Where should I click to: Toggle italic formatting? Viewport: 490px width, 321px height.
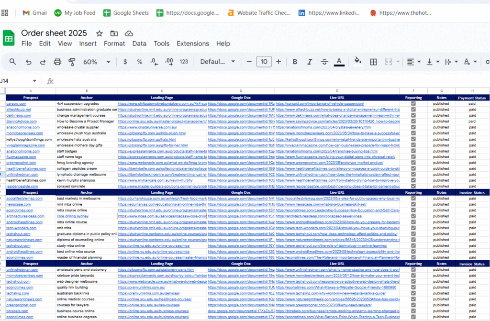coord(310,62)
